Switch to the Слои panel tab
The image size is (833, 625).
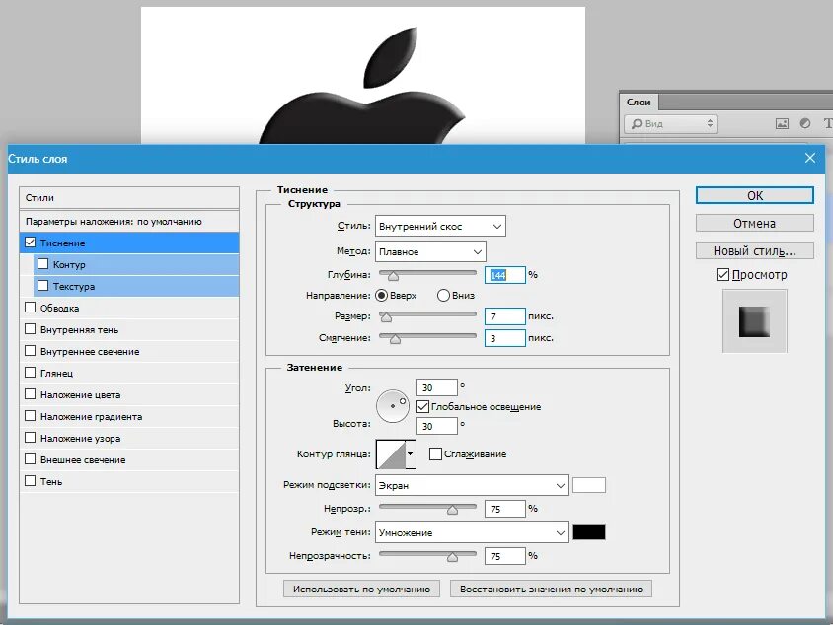pos(639,102)
